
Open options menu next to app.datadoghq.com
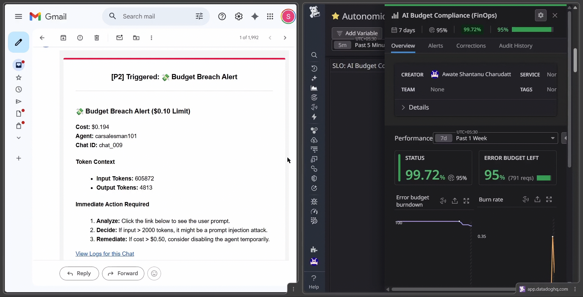(x=575, y=289)
